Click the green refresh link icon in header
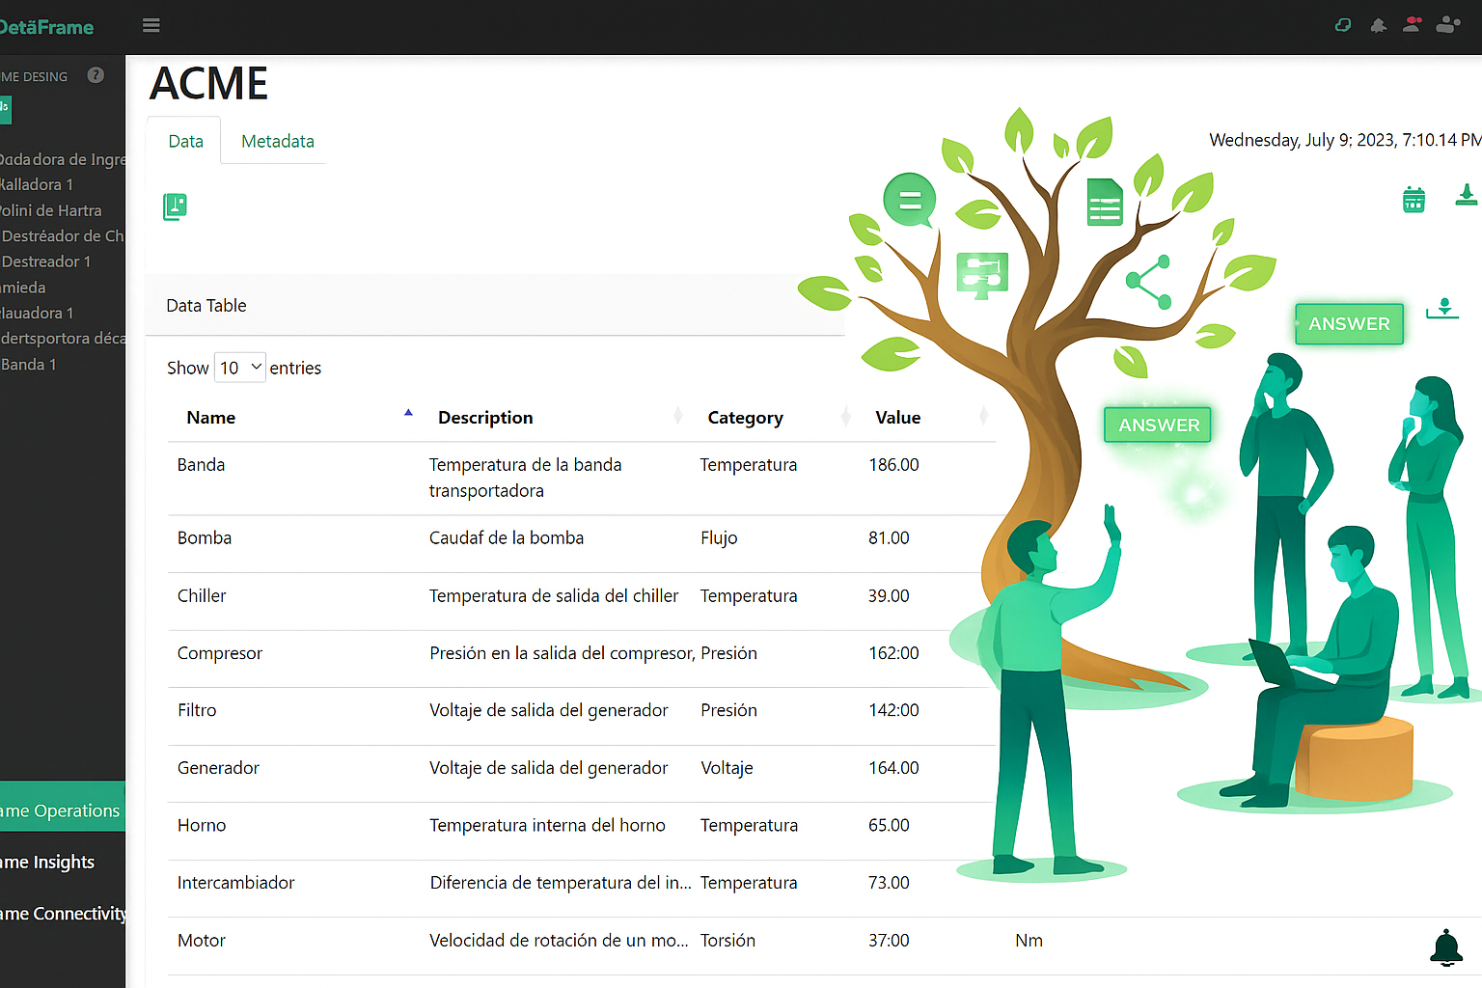1482x988 pixels. [x=1342, y=26]
